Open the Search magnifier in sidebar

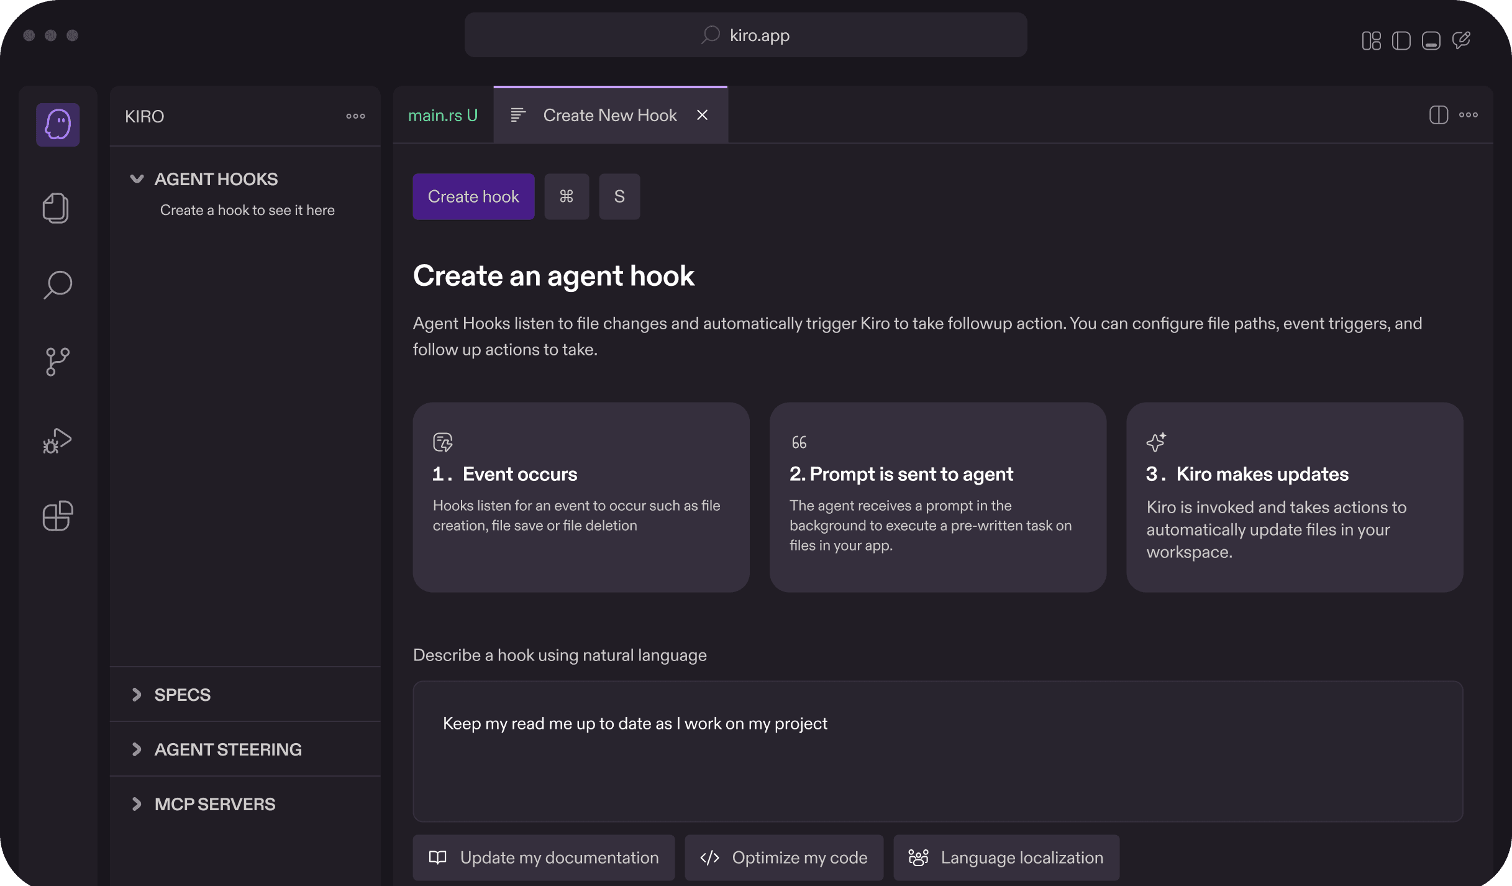[58, 285]
